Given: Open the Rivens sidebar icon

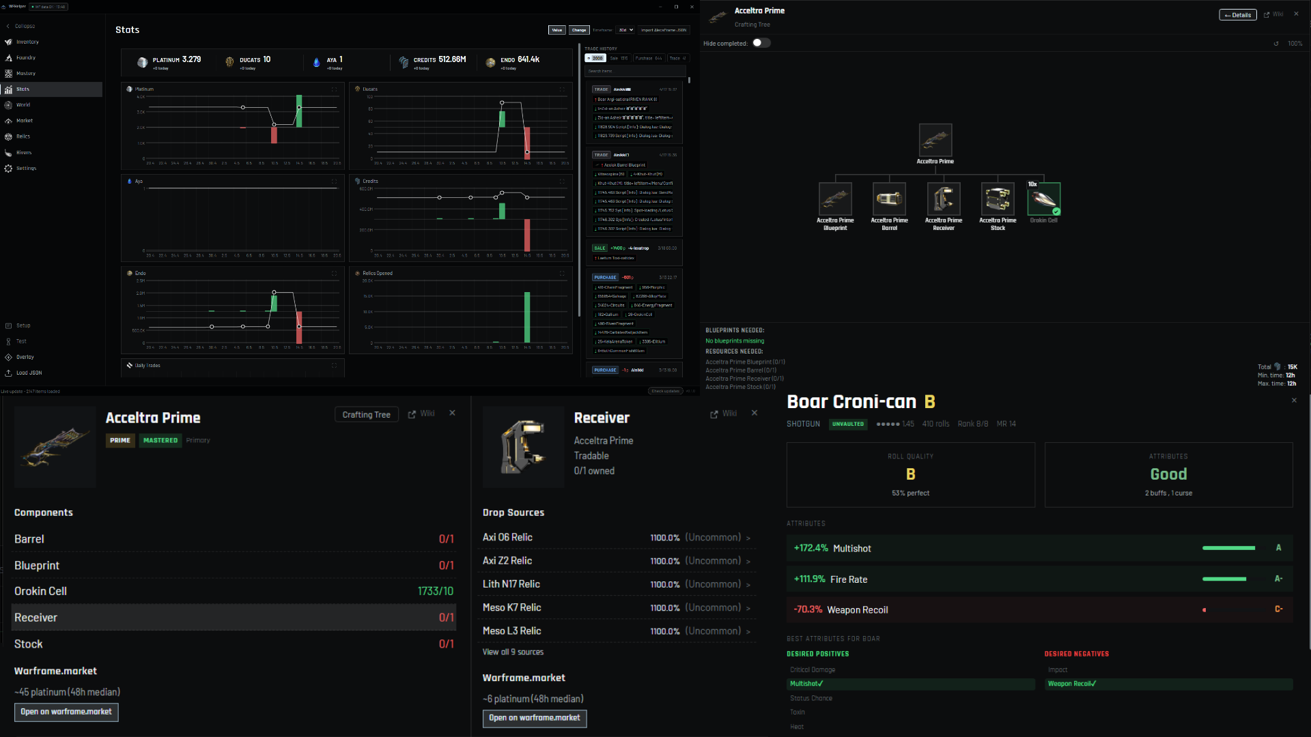Looking at the screenshot, I should pos(8,153).
